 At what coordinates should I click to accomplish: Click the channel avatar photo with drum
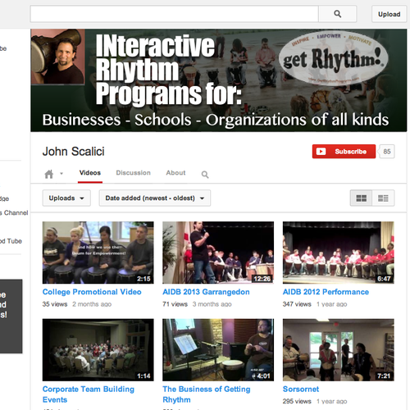point(57,57)
